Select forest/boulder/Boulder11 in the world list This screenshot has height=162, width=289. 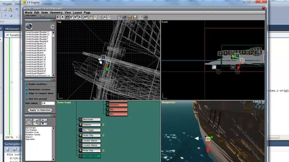pos(37,32)
